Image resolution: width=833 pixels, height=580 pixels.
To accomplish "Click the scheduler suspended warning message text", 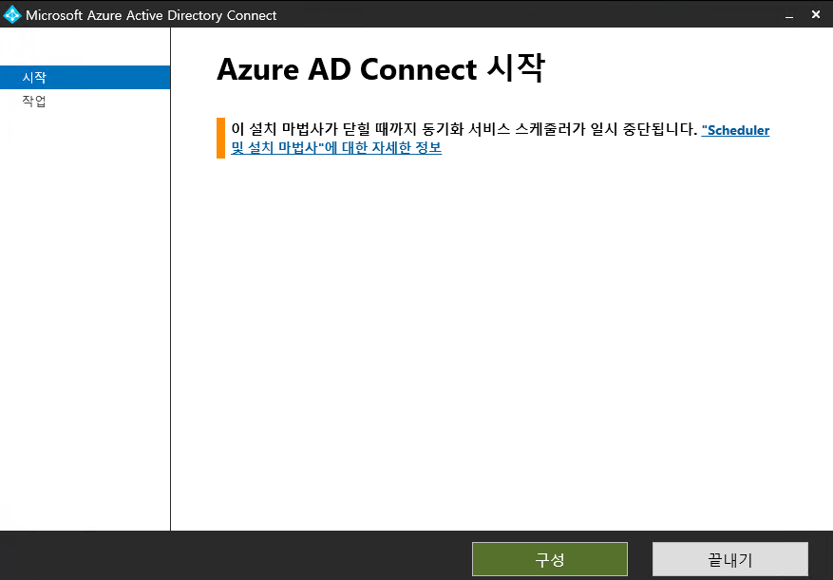I will [x=464, y=129].
